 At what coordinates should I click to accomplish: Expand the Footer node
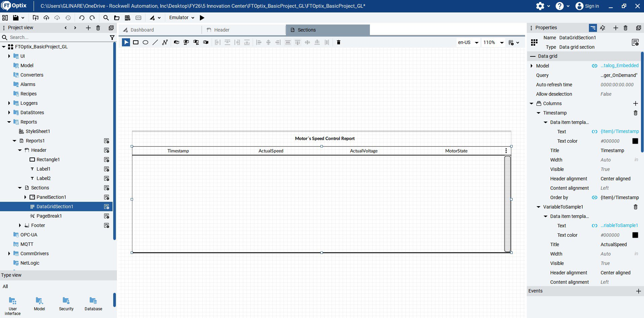pos(20,225)
